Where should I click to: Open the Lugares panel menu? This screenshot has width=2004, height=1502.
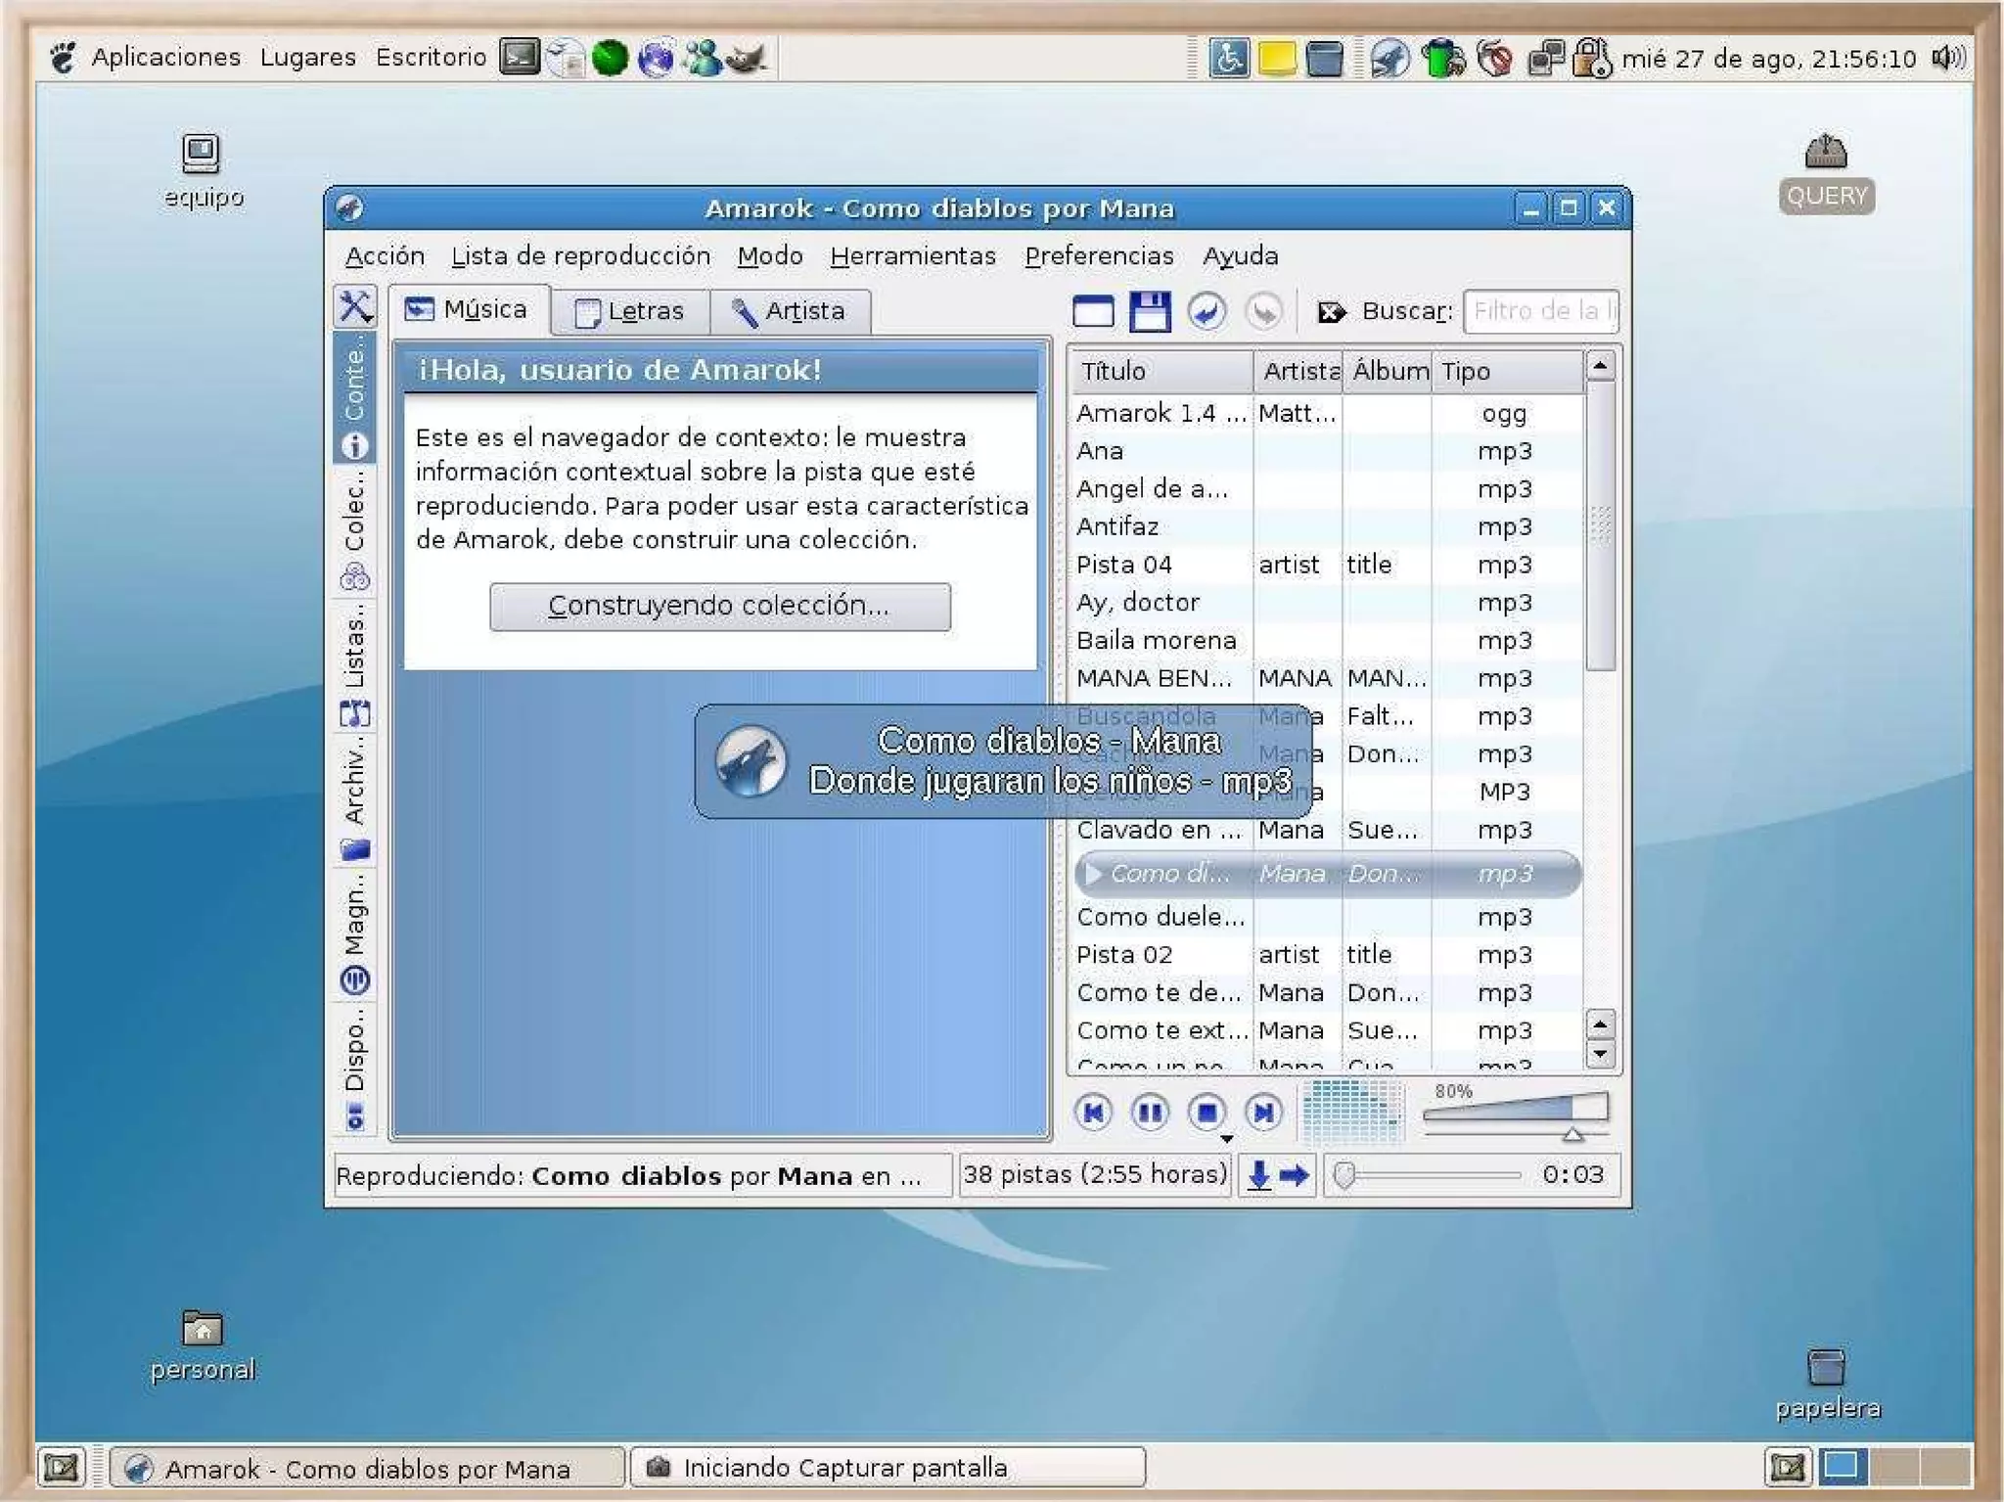[308, 58]
